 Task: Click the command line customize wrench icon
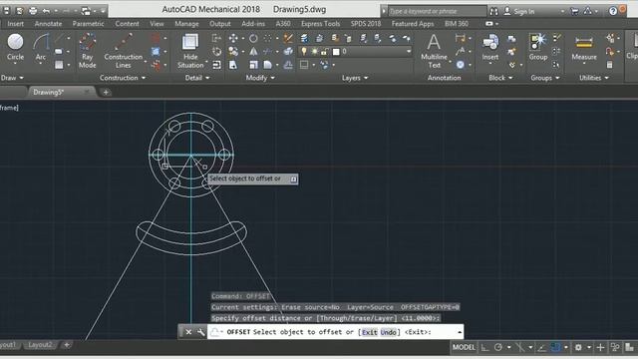click(x=201, y=332)
